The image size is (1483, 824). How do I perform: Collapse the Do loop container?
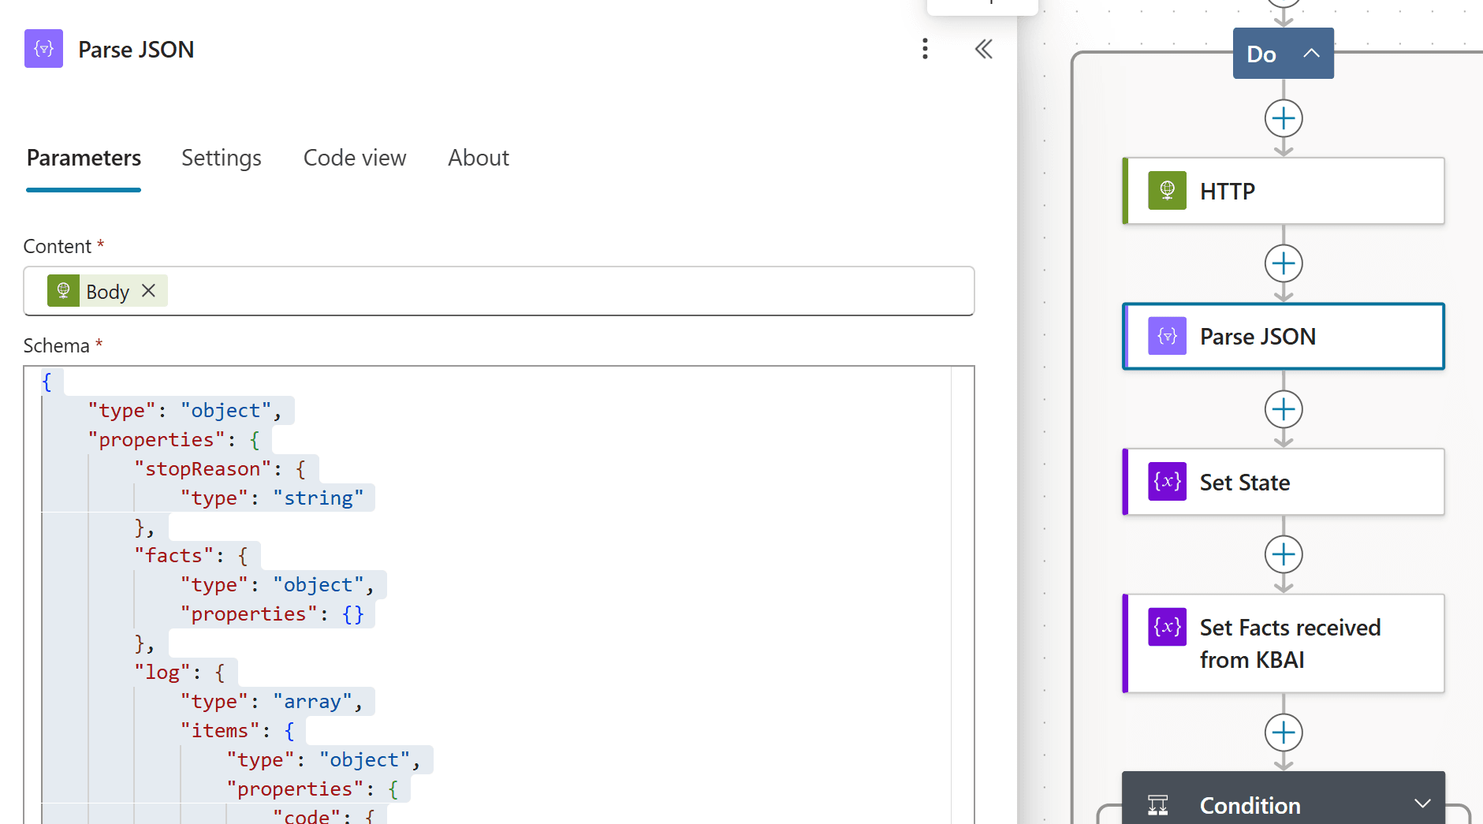tap(1311, 54)
